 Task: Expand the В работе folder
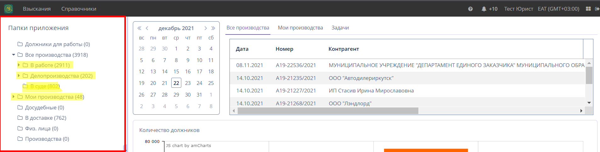coord(19,65)
